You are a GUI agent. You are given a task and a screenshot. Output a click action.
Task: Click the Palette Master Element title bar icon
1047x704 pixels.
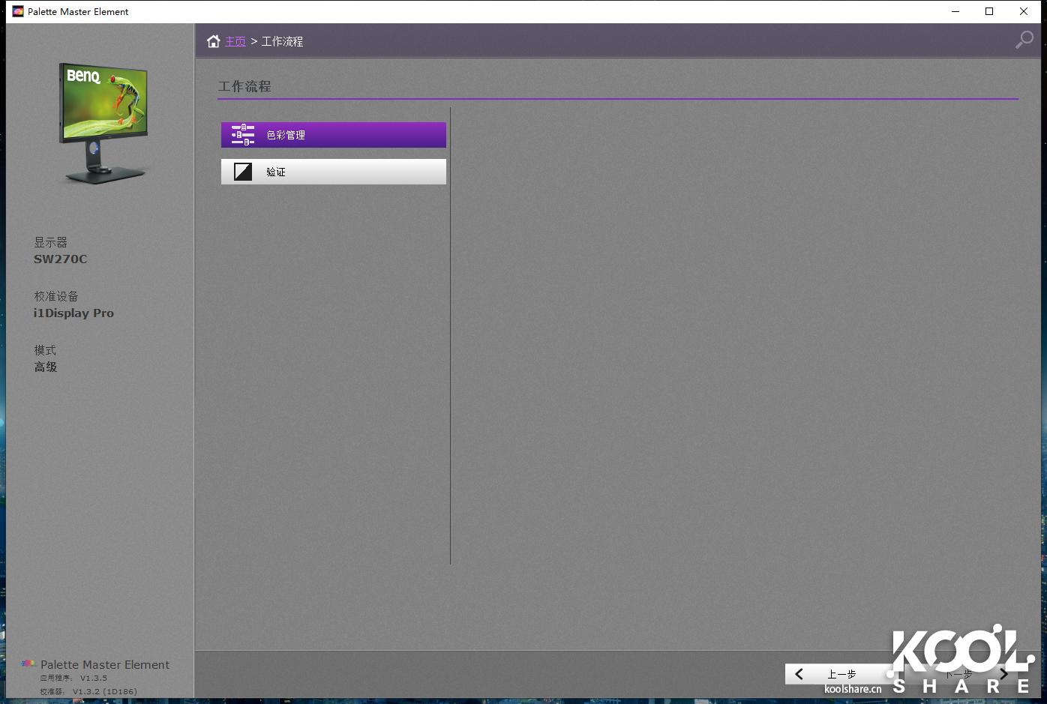click(18, 11)
